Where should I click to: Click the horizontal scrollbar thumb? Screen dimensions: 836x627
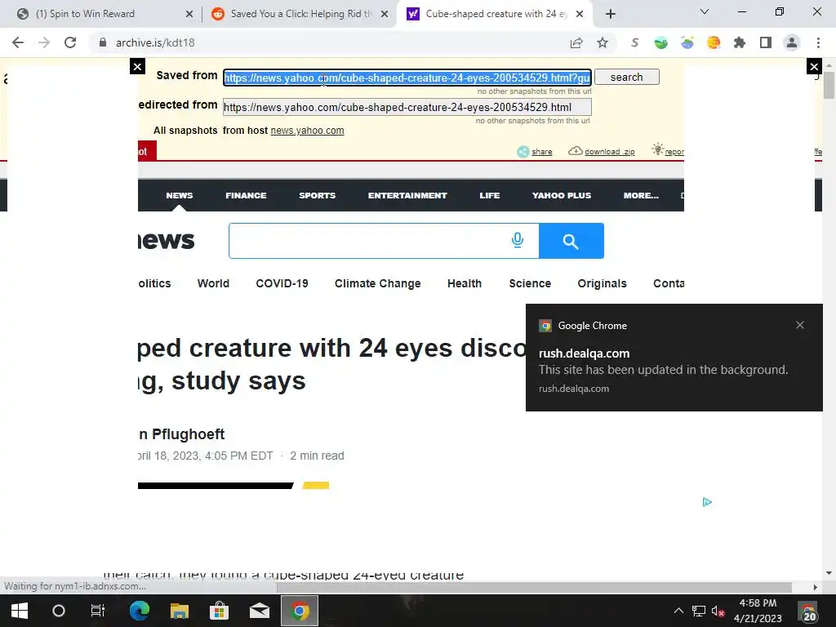pyautogui.click(x=534, y=587)
